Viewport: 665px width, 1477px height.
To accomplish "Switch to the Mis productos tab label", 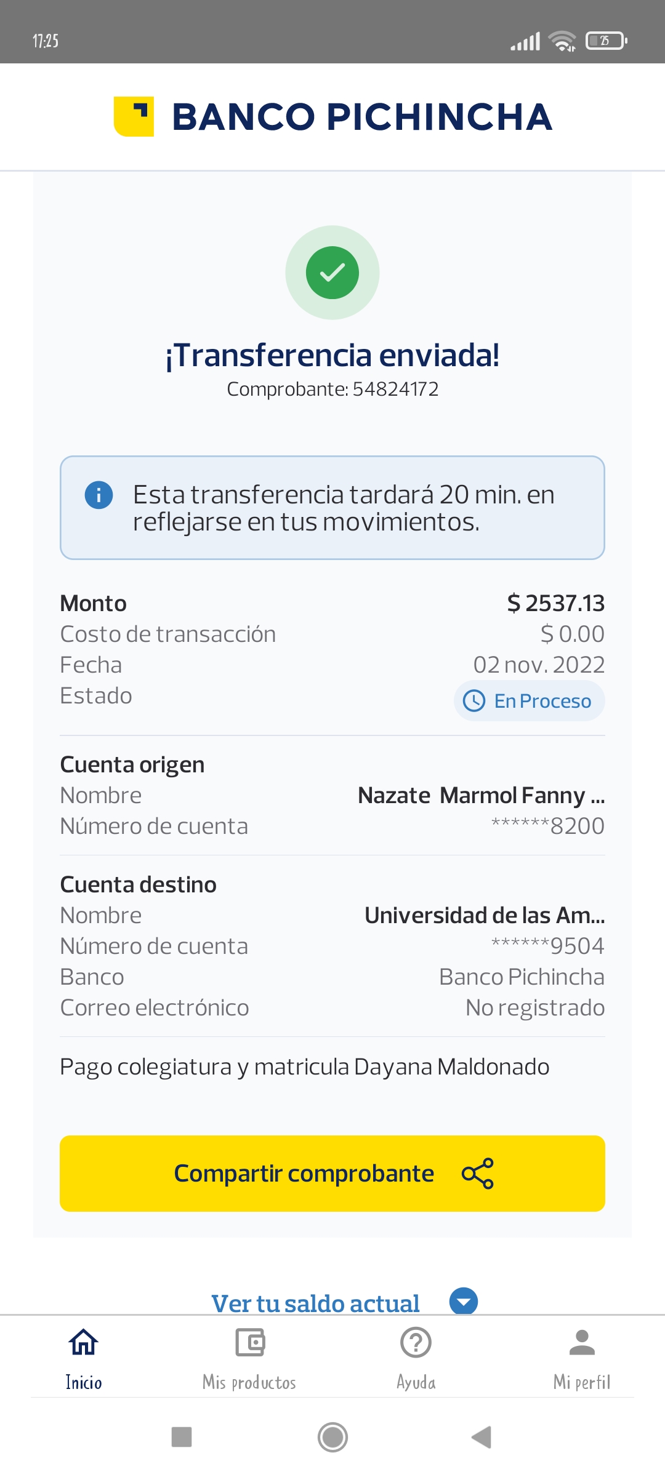I will [249, 1382].
